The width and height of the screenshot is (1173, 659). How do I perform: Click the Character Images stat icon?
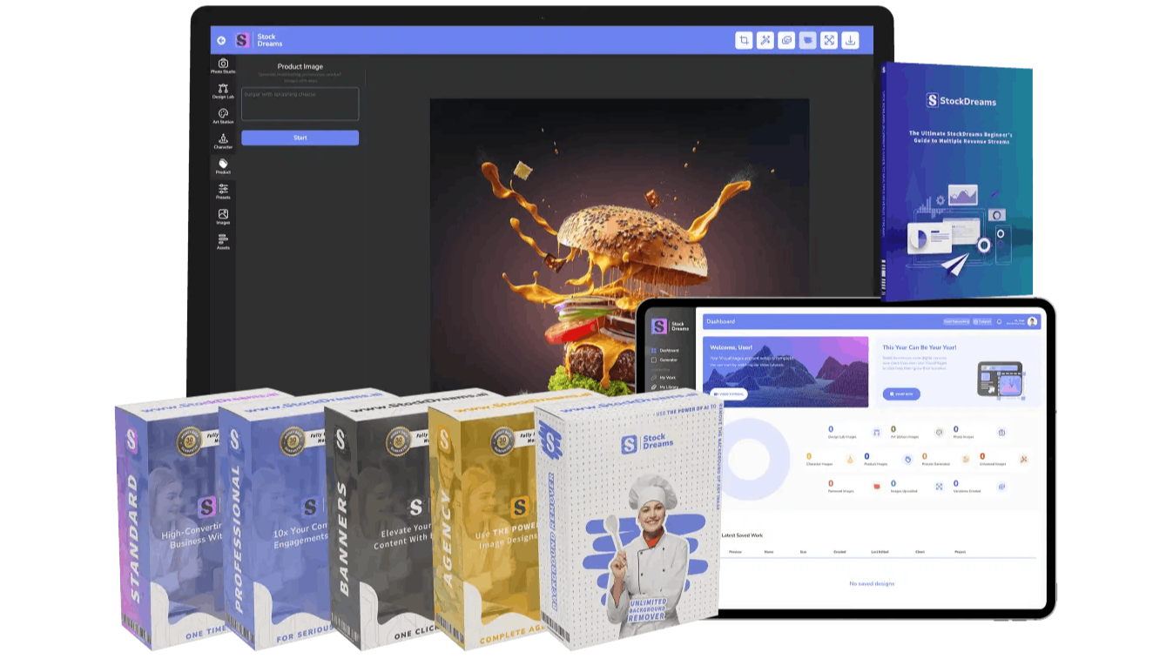[x=850, y=459]
